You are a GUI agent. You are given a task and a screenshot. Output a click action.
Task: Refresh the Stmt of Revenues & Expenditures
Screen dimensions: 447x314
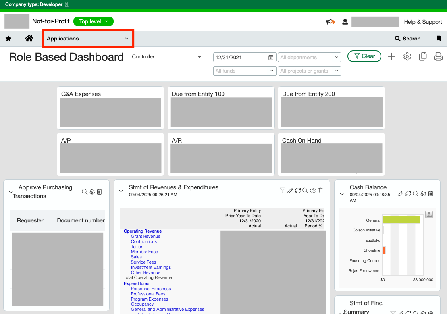(298, 191)
